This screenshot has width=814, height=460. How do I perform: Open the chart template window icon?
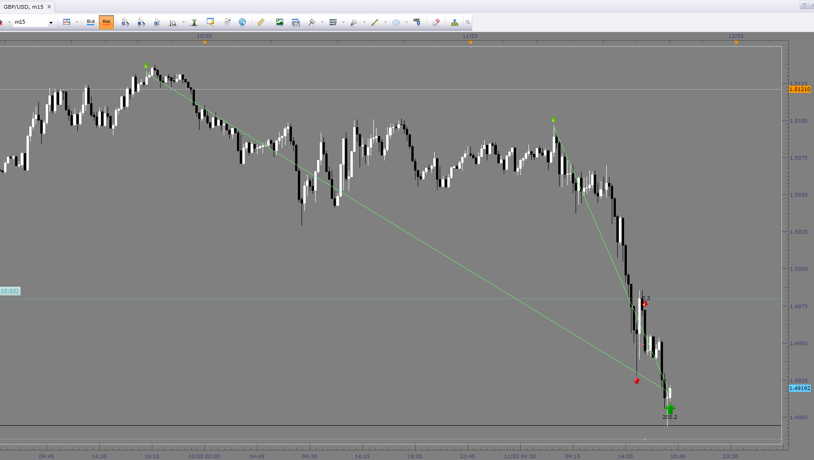point(296,22)
